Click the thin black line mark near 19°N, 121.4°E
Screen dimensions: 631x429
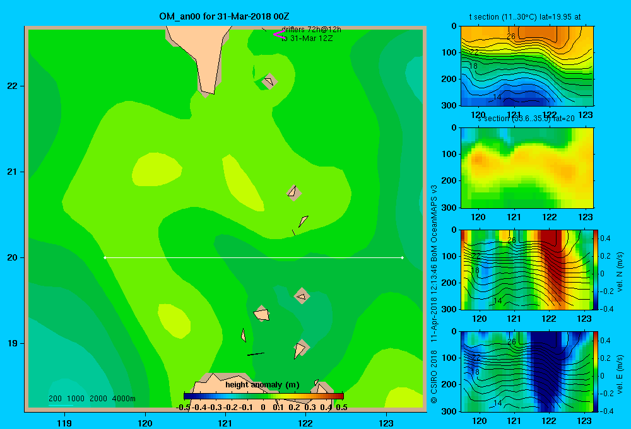click(256, 354)
